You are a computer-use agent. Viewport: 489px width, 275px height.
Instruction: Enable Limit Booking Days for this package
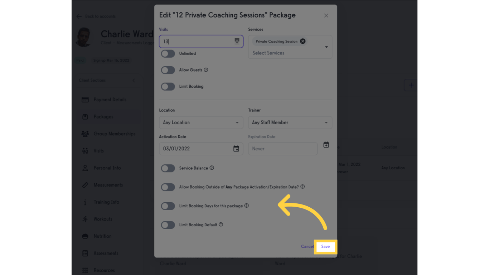tap(168, 206)
